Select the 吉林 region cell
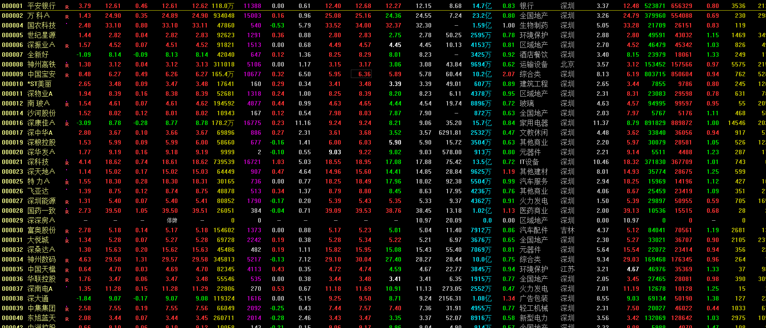 [x=567, y=230]
